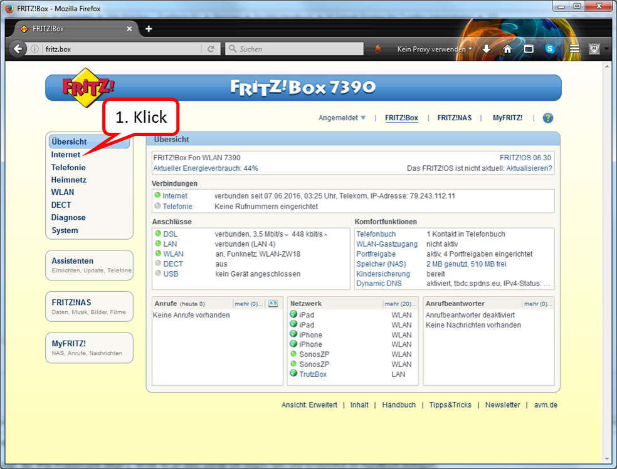Screen dimensions: 617x469
Task: Select Diagnose in the sidebar
Action: pyautogui.click(x=68, y=218)
